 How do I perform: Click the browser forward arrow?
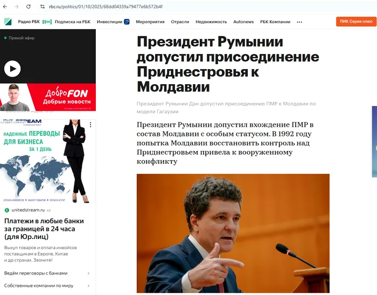coord(17,6)
